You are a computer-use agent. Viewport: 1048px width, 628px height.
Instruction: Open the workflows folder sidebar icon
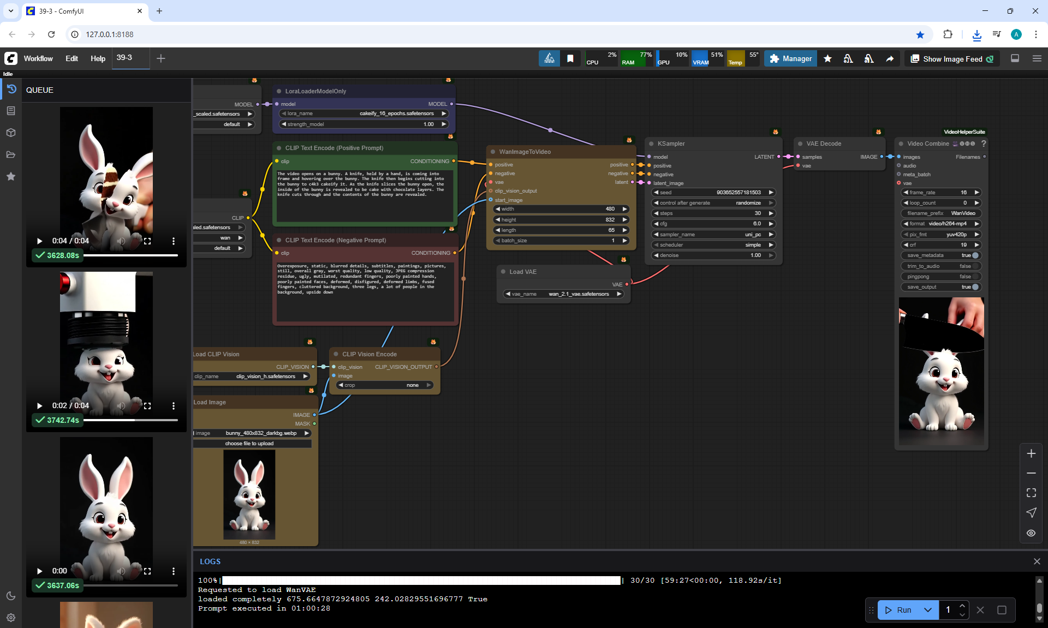point(11,154)
